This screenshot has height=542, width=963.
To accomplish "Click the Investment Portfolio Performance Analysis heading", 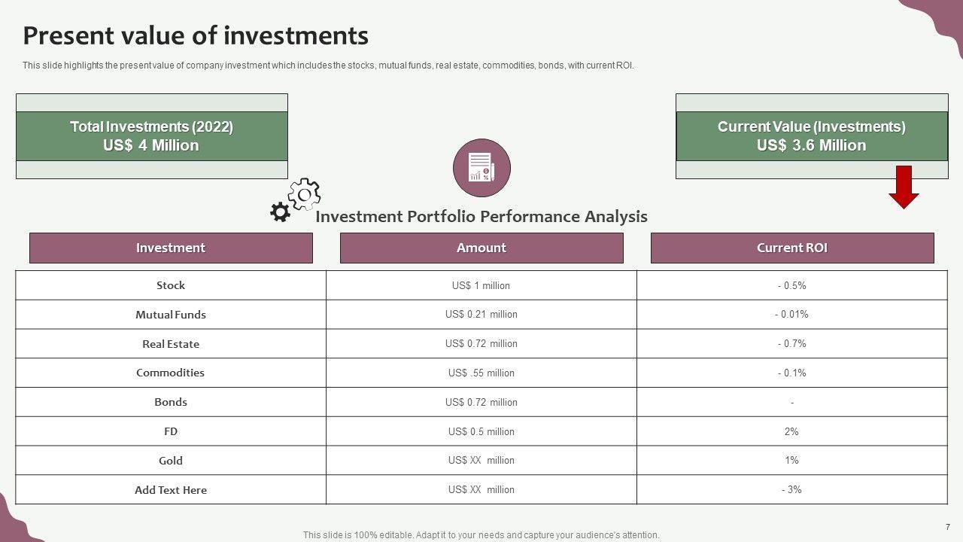I will [481, 217].
